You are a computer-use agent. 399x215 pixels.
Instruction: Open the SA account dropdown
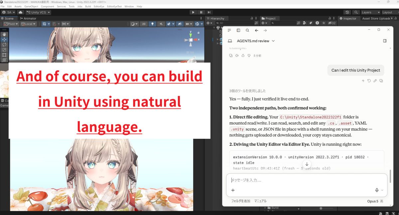tap(9, 12)
